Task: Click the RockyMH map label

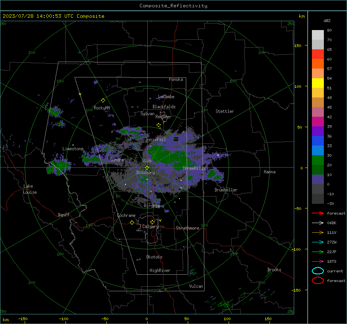Action: [x=102, y=108]
